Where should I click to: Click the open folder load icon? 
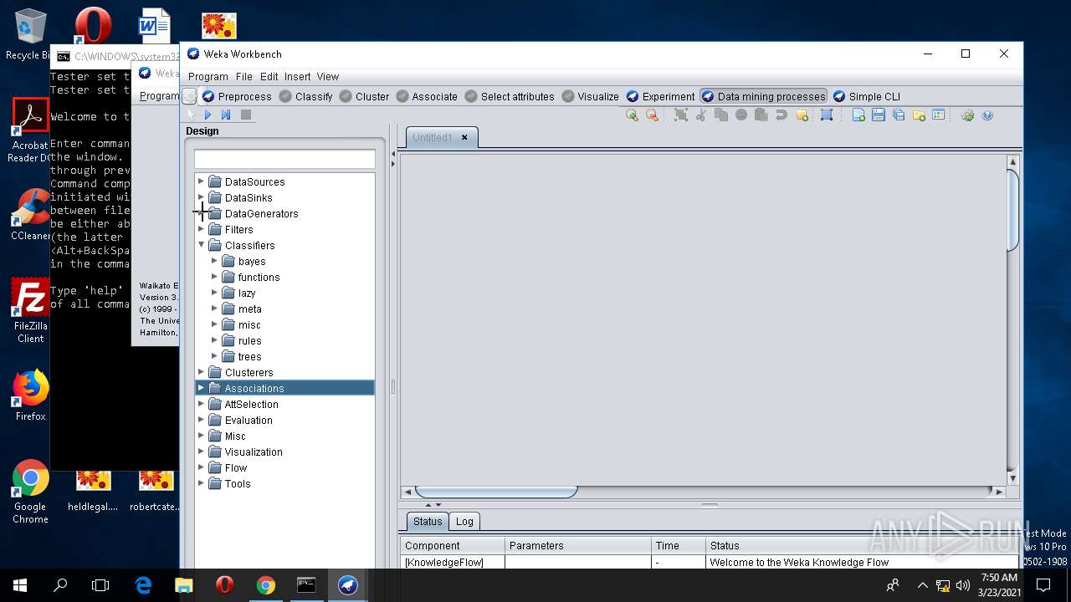919,115
